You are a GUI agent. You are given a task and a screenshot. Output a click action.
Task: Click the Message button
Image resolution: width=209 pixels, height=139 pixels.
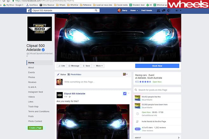click(74, 66)
